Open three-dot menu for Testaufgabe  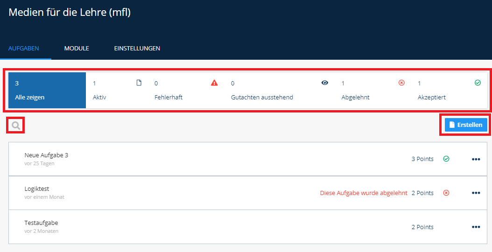pos(476,227)
